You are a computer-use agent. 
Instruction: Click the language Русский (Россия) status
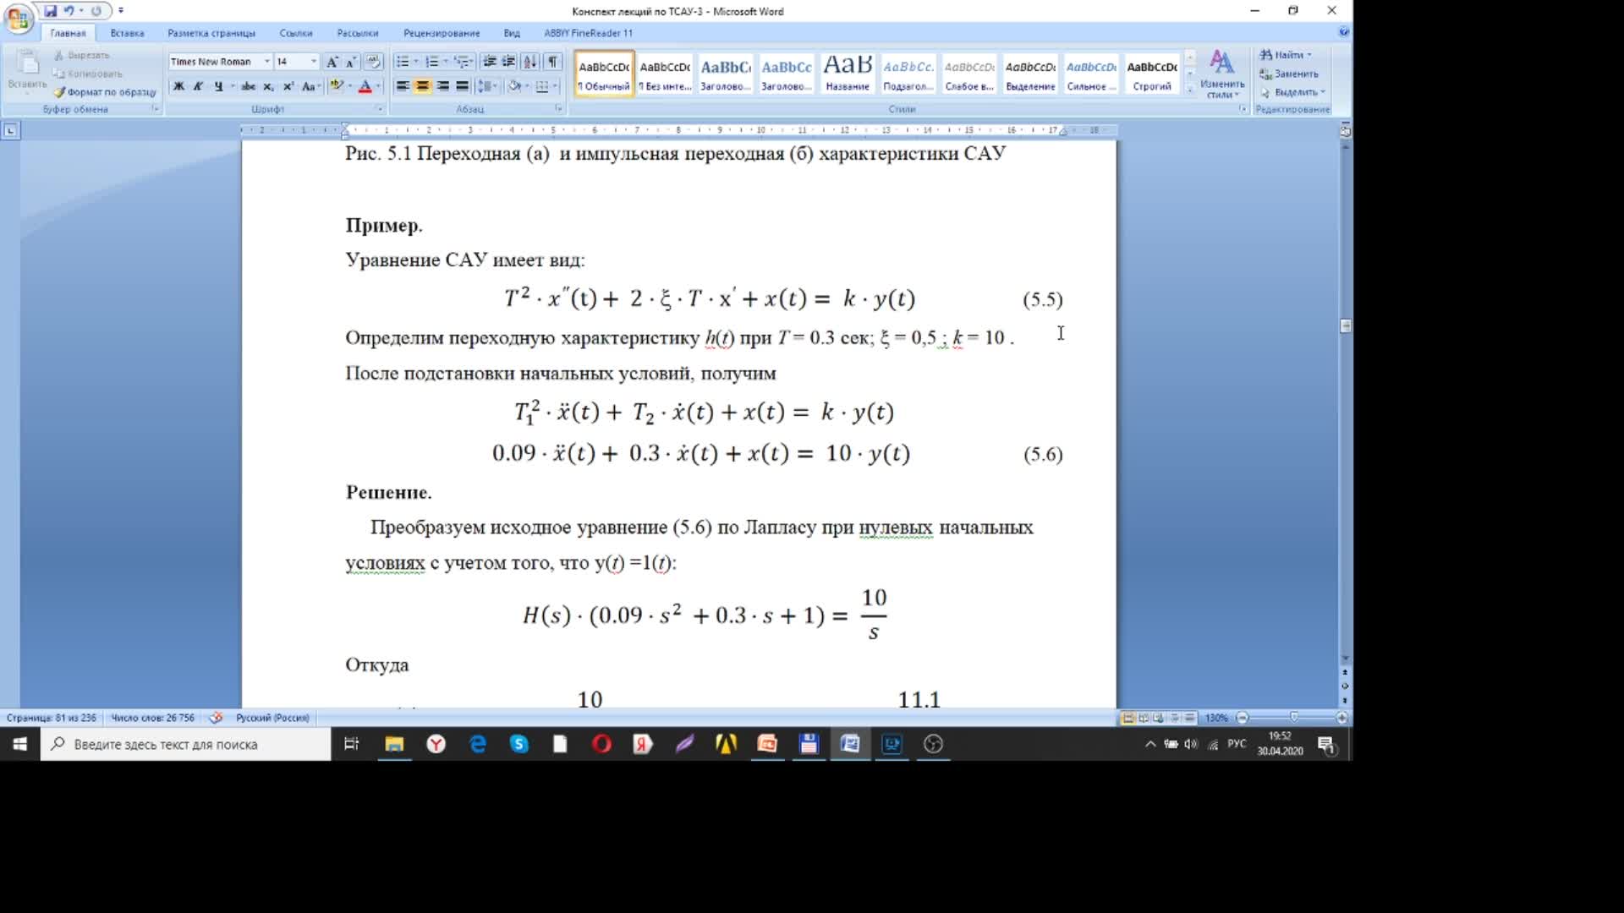click(272, 718)
